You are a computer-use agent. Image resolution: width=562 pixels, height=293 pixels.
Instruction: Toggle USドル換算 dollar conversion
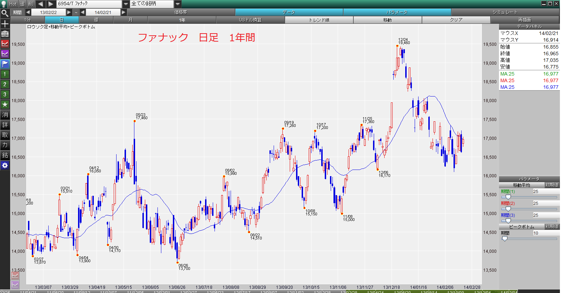(251, 20)
